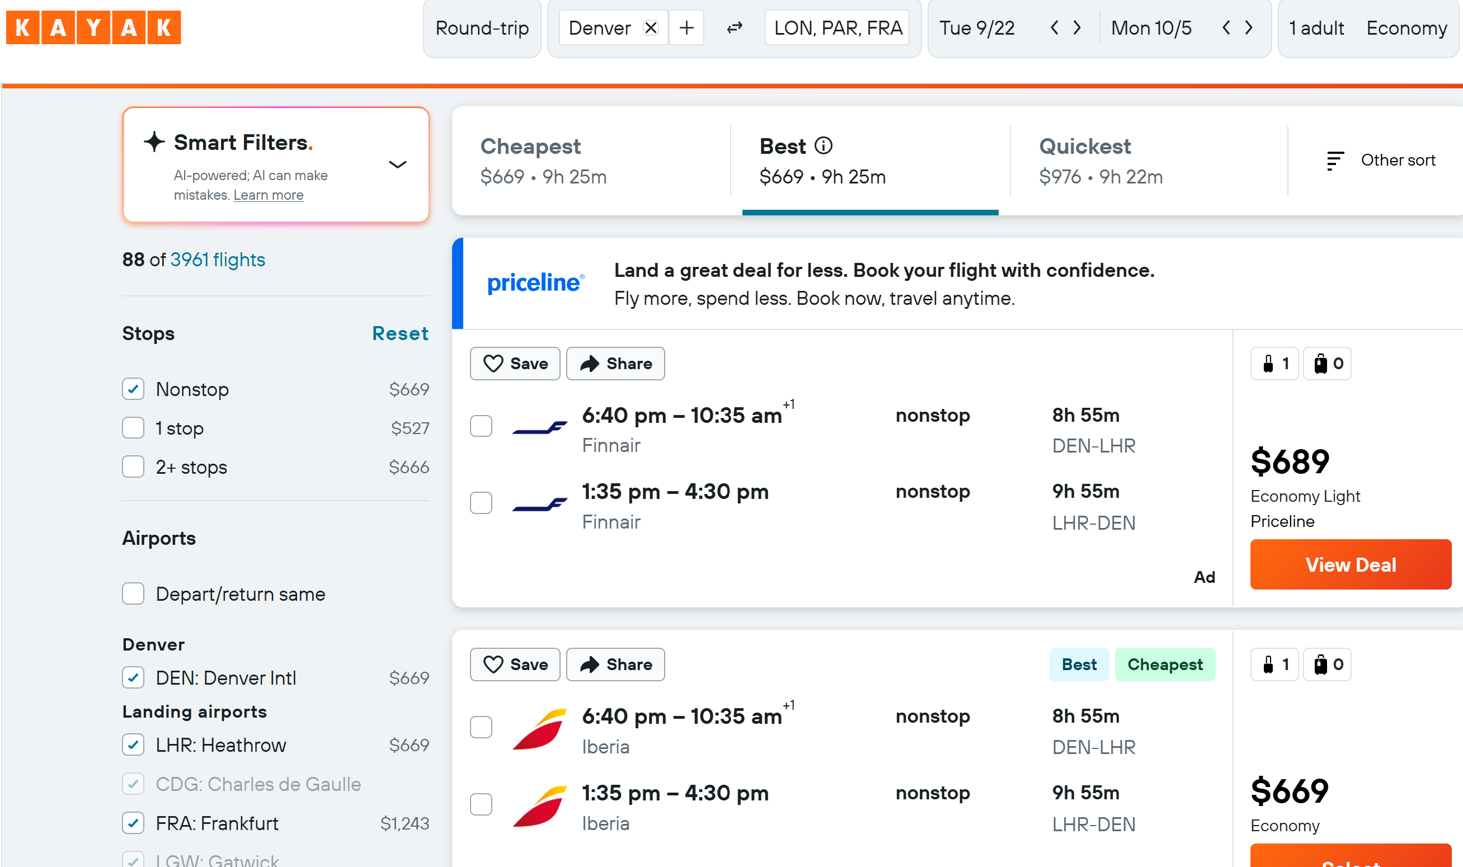This screenshot has height=867, width=1463.
Task: Swap origin and destination with the arrows icon
Action: click(735, 27)
